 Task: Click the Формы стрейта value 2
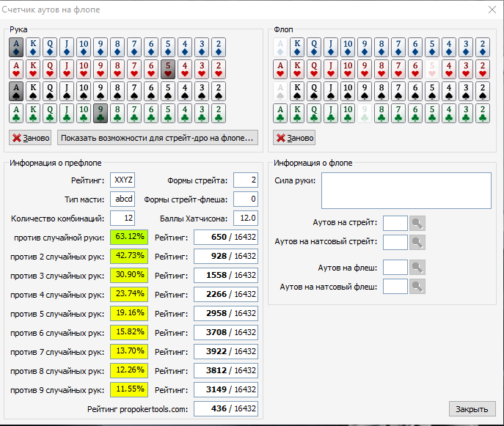click(246, 180)
